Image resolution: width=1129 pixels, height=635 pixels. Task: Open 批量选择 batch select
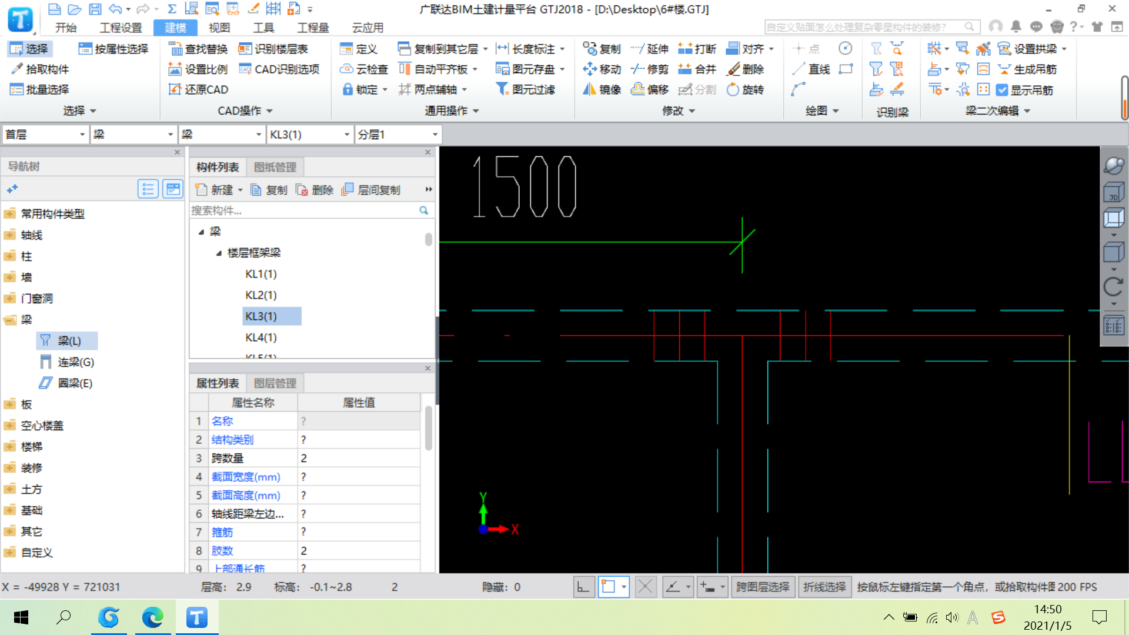click(40, 89)
